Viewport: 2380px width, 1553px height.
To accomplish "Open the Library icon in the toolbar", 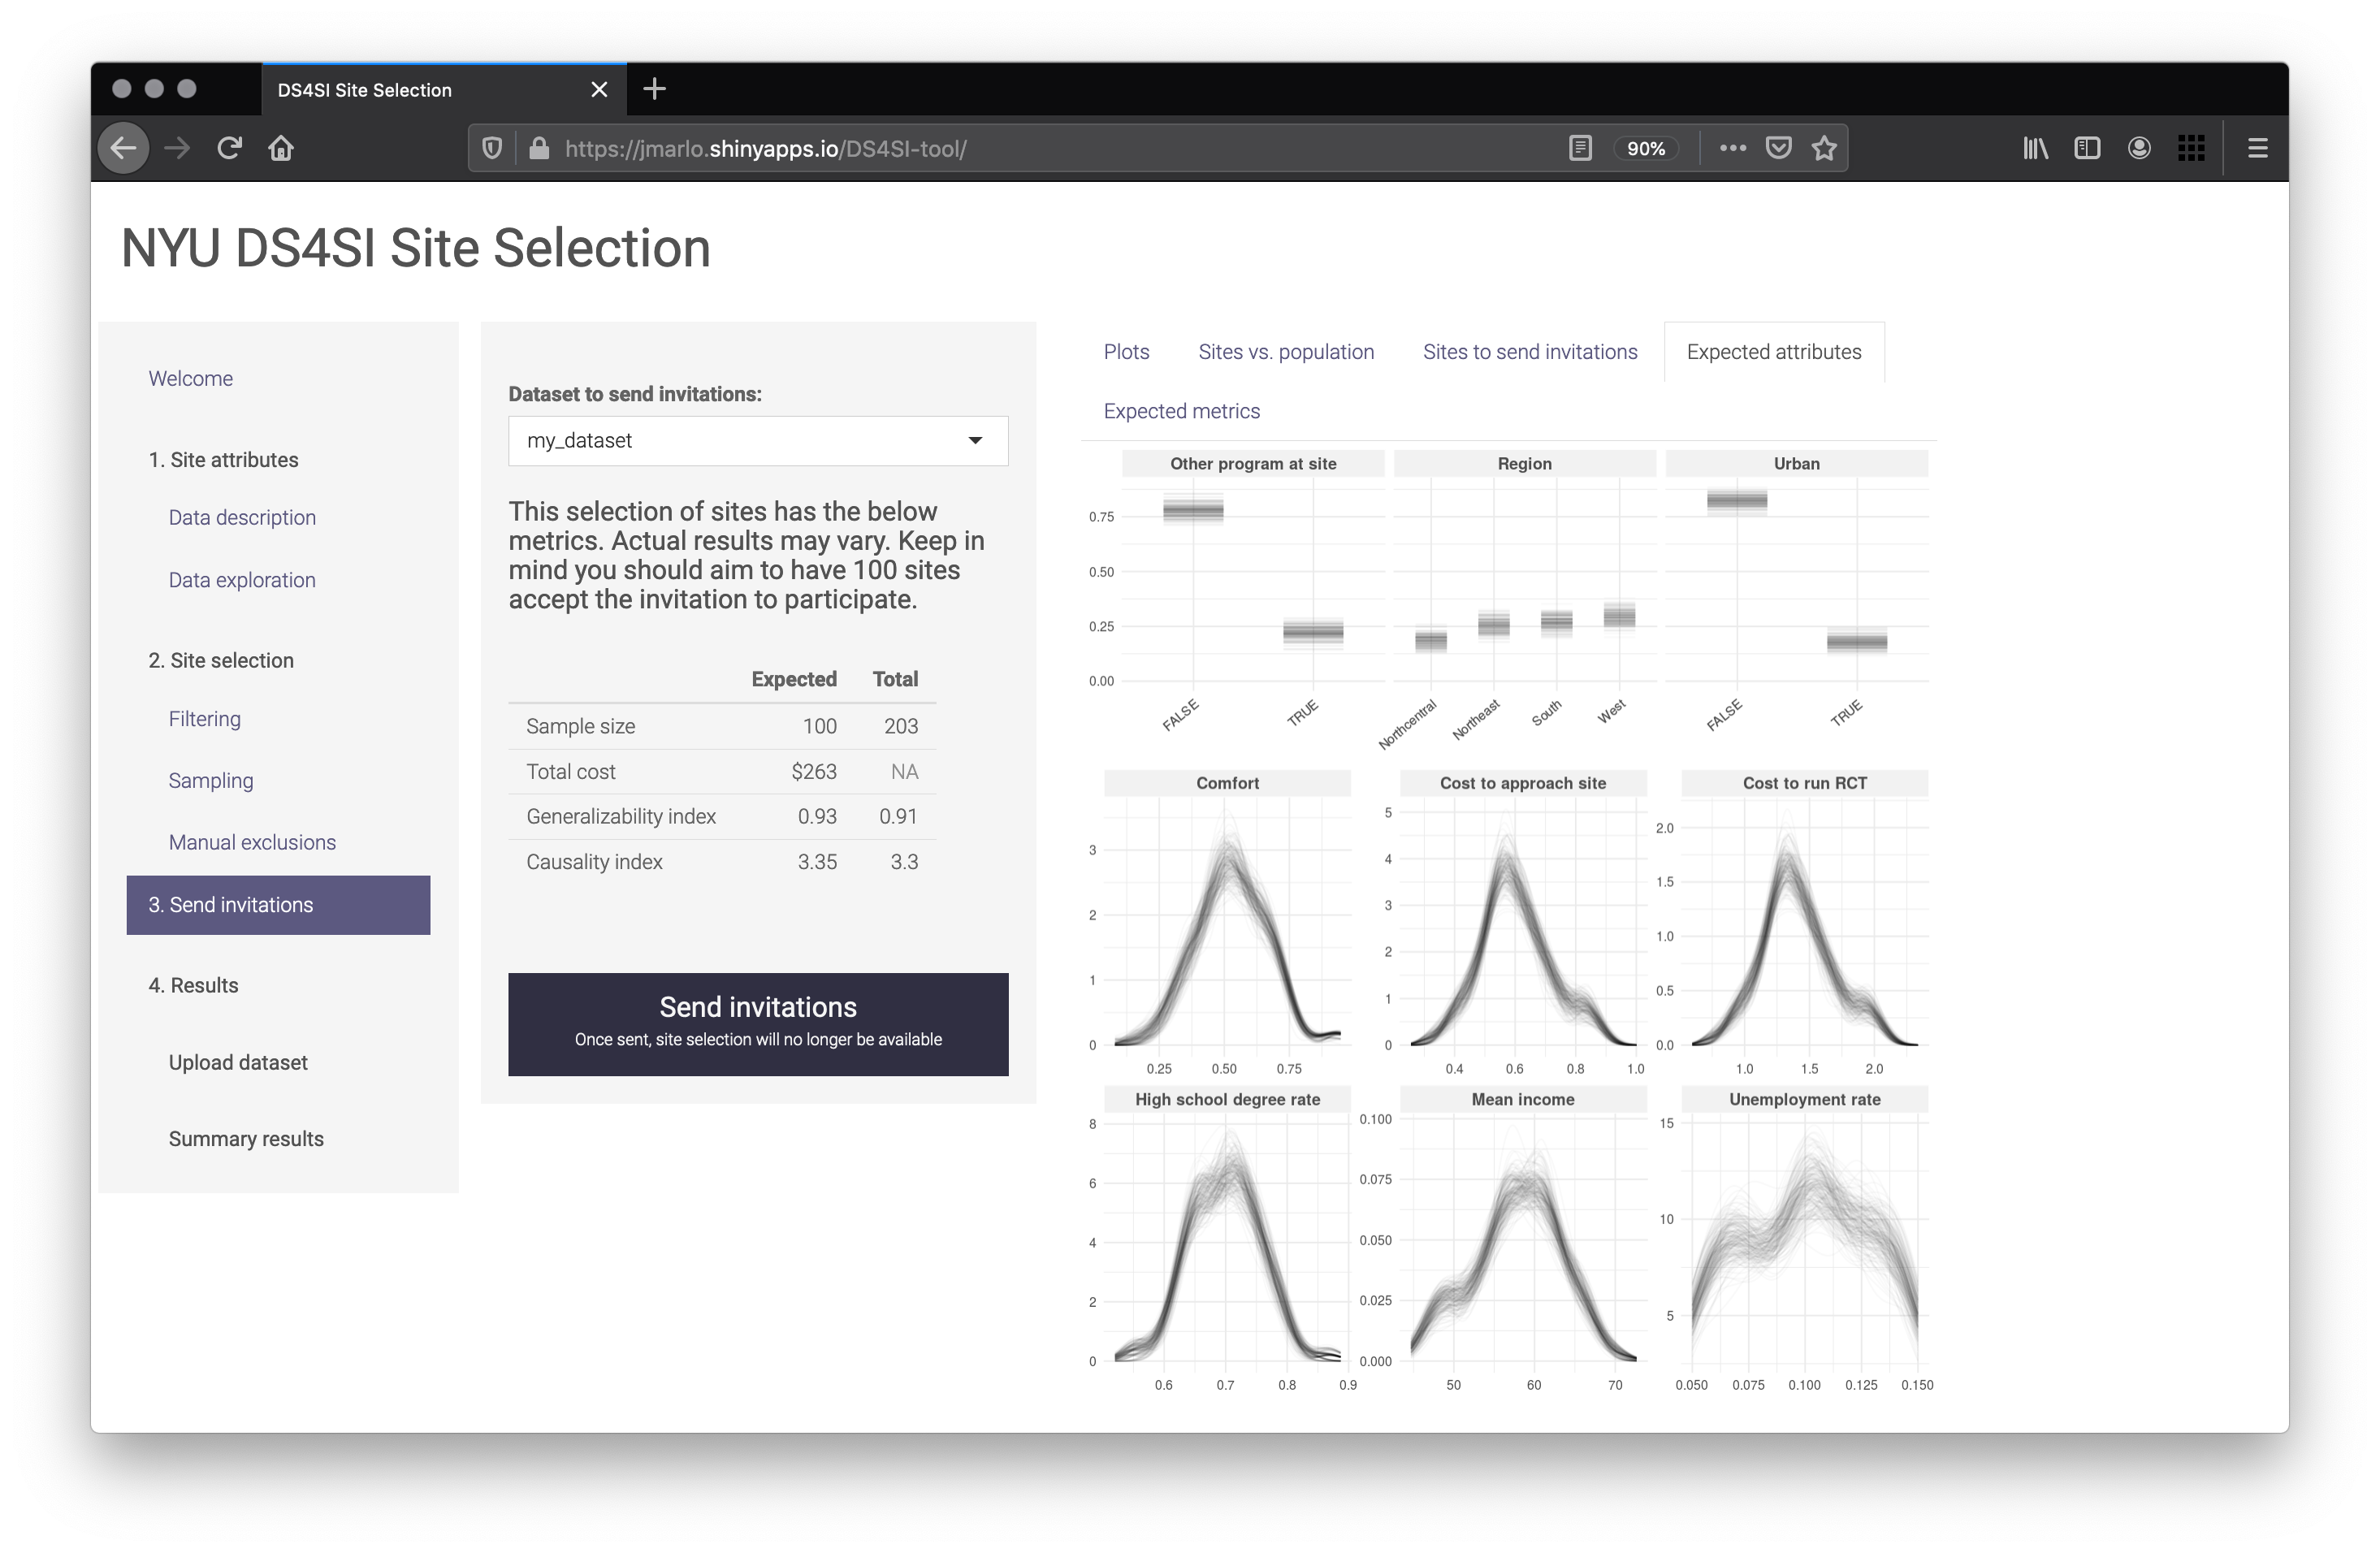I will click(x=2035, y=148).
